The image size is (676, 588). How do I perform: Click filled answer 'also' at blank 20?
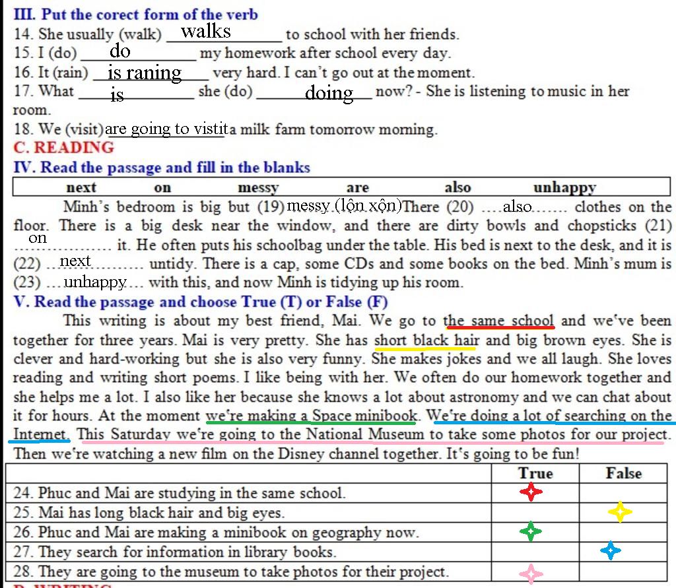(x=517, y=207)
